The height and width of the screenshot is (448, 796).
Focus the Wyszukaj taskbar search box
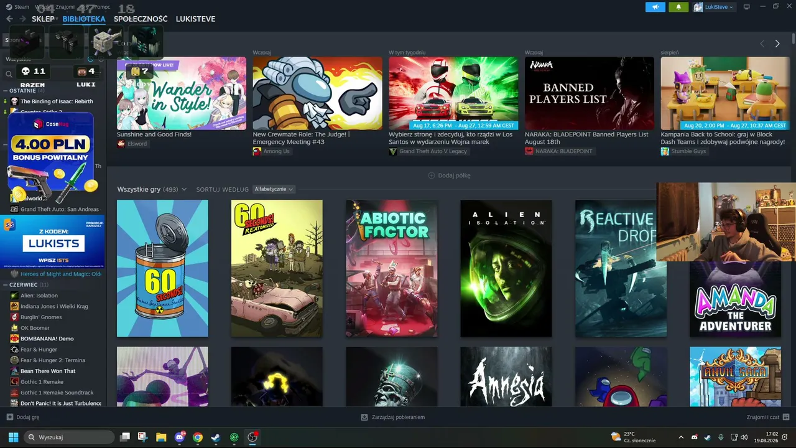click(69, 437)
